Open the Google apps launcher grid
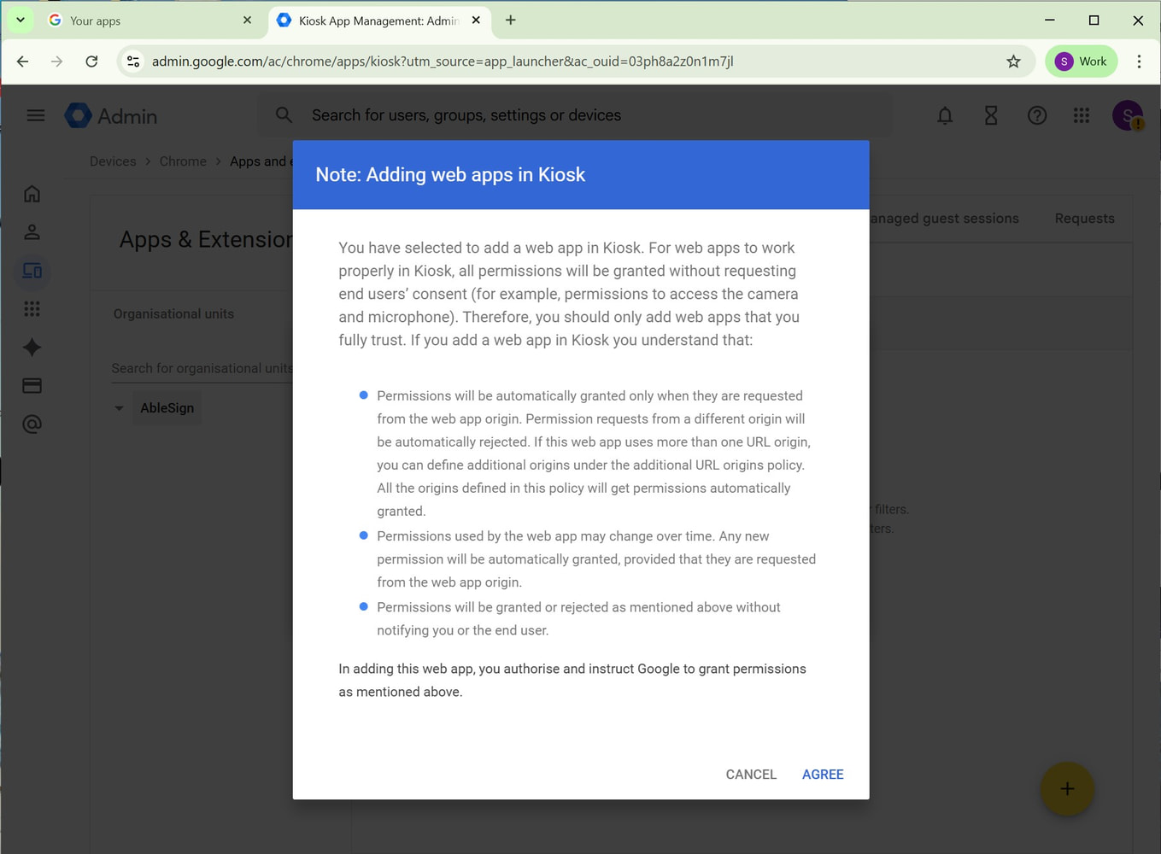Image resolution: width=1161 pixels, height=854 pixels. [x=1081, y=115]
